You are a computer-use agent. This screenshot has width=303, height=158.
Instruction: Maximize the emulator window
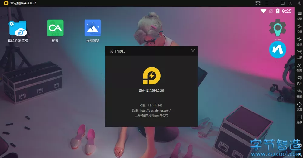[283, 3]
